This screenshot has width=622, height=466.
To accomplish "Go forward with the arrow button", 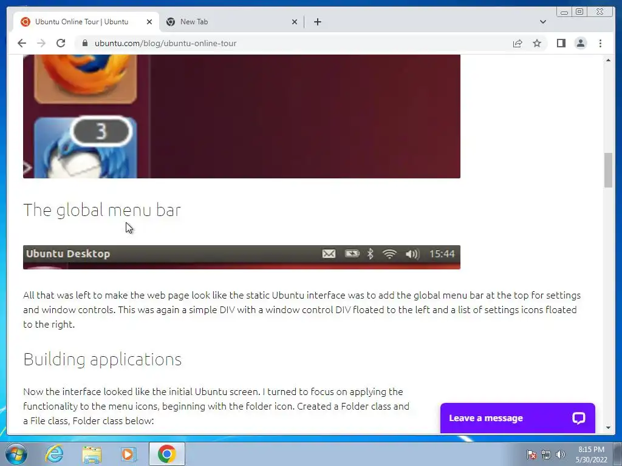I will tap(41, 43).
